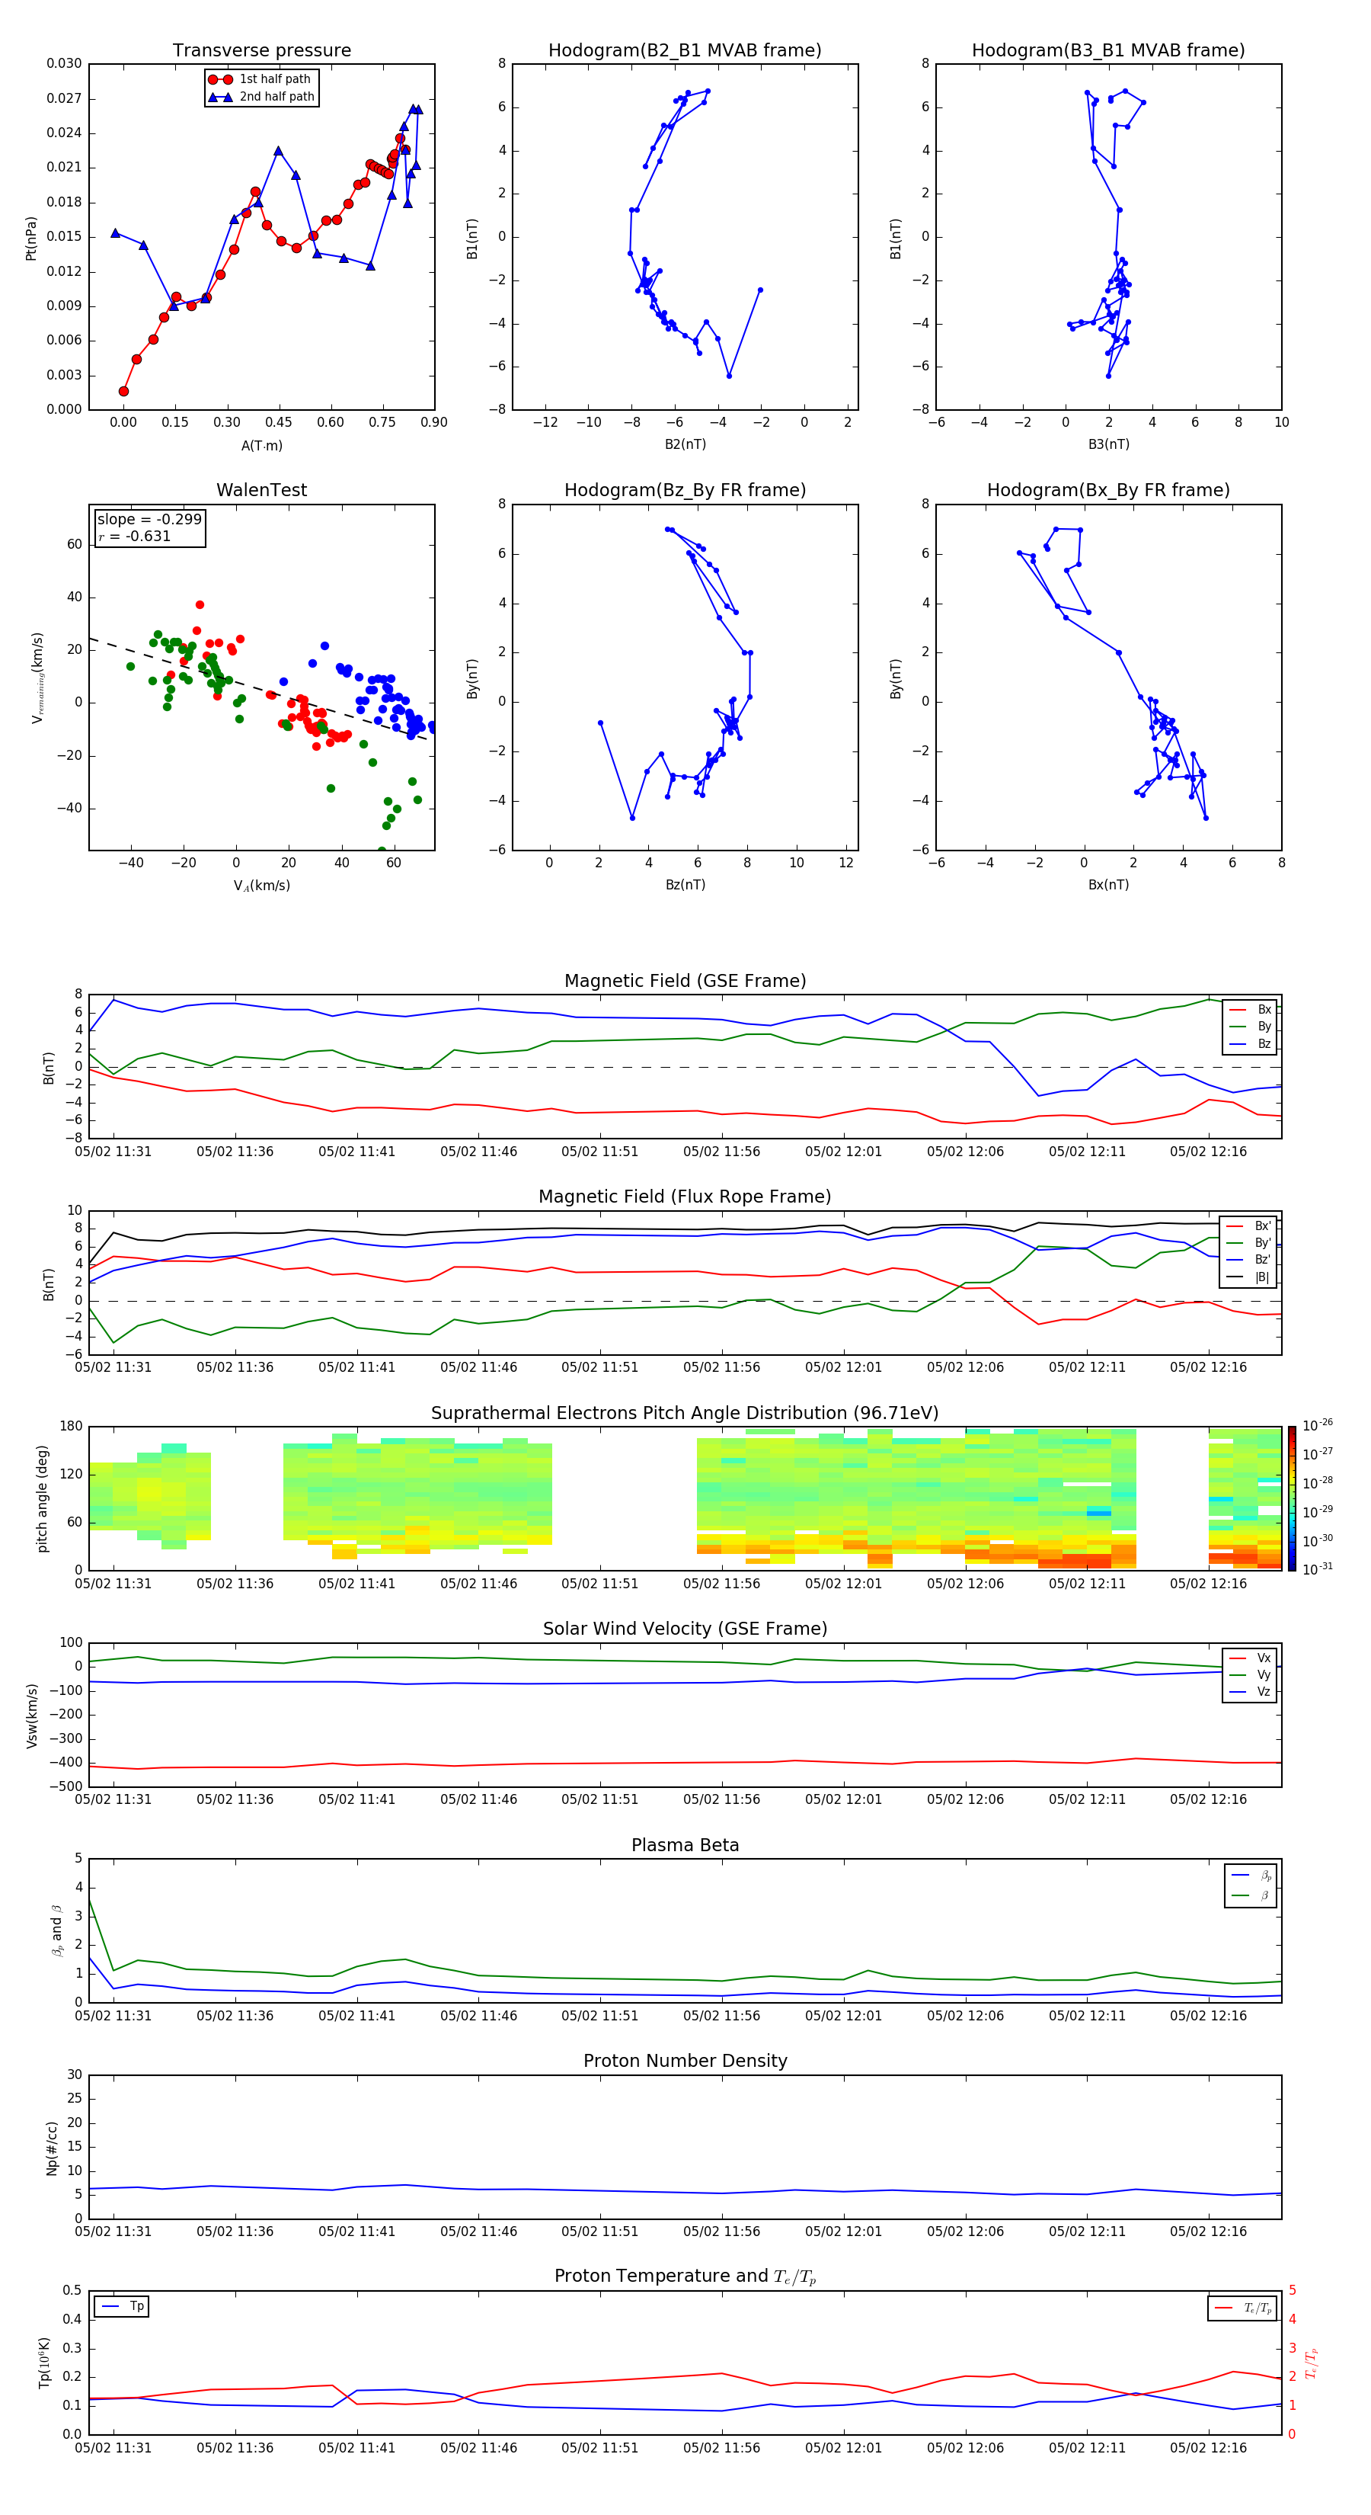This screenshot has width=1371, height=2515.
Task: Click the Vx legend entry in velocity plot
Action: tap(1250, 1658)
